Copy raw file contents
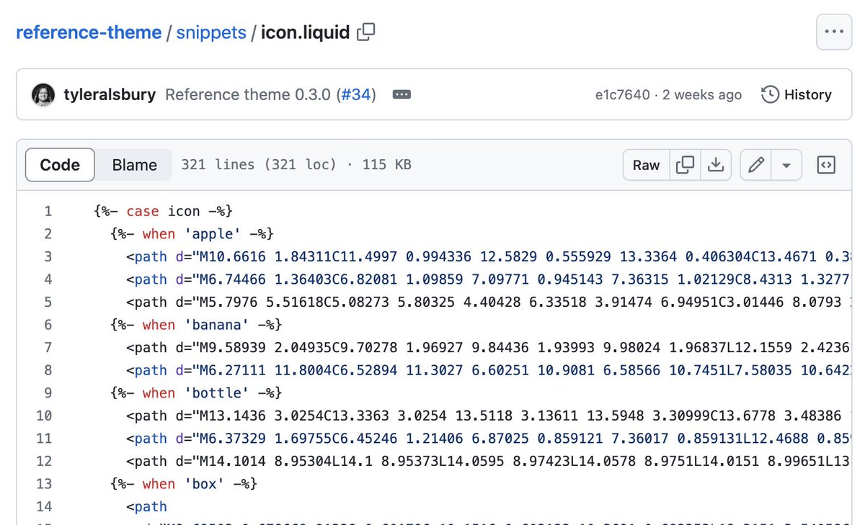The width and height of the screenshot is (865, 525). pos(685,165)
